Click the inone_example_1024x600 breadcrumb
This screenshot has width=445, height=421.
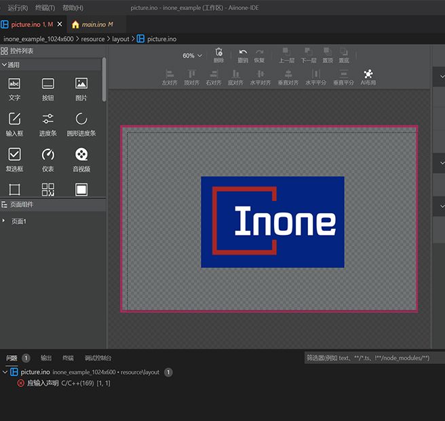point(38,39)
